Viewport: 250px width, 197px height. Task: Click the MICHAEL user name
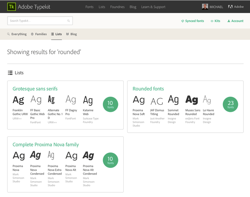216,7
